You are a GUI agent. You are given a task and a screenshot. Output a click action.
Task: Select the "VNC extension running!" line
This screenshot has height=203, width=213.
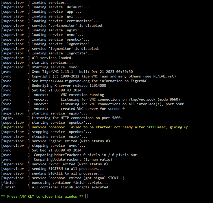pyautogui.click(x=53, y=95)
